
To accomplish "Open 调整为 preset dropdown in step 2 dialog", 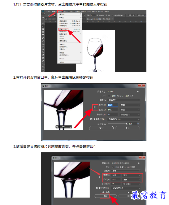I will pos(123,100).
